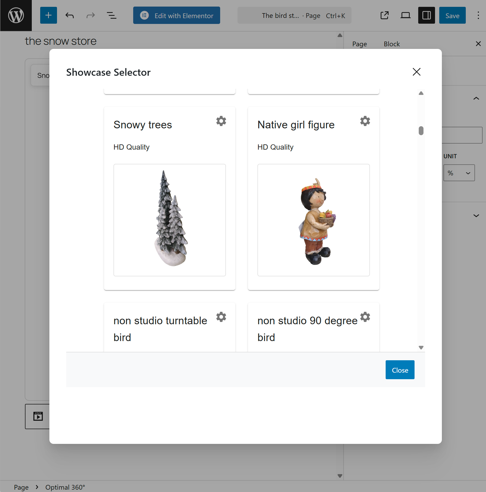Click the Showcase Selector heading

pyautogui.click(x=108, y=72)
